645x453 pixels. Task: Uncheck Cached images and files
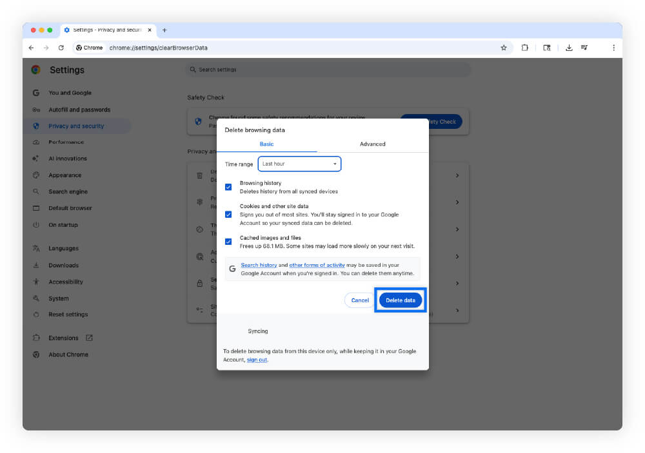tap(228, 242)
